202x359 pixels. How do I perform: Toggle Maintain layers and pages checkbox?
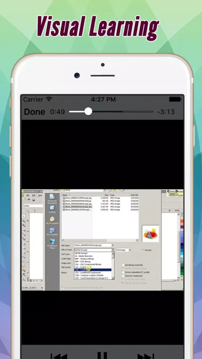(123, 283)
